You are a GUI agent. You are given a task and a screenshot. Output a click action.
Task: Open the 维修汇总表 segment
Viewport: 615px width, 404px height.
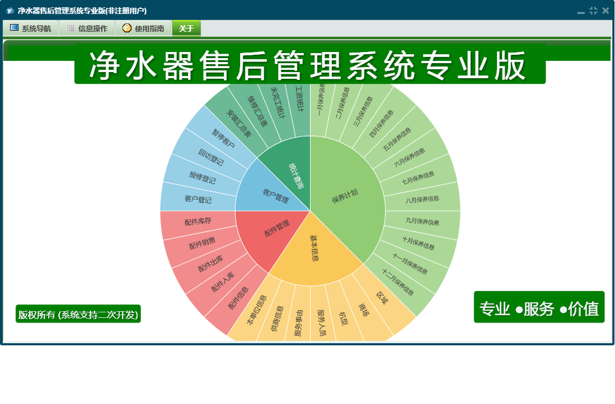257,111
